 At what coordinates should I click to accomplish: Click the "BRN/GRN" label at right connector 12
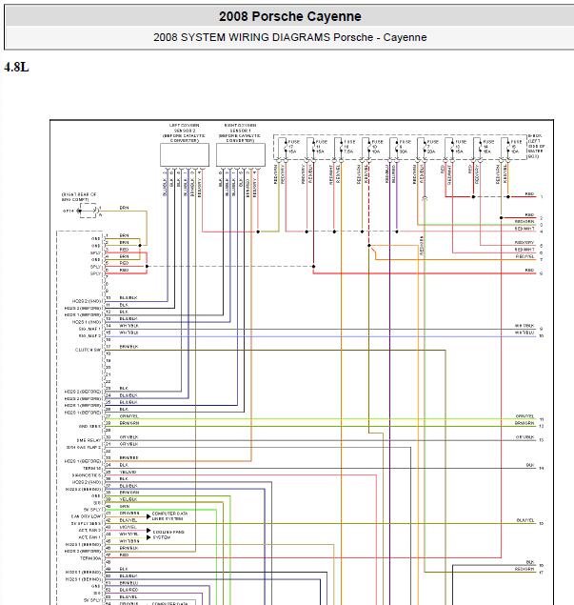tap(525, 423)
